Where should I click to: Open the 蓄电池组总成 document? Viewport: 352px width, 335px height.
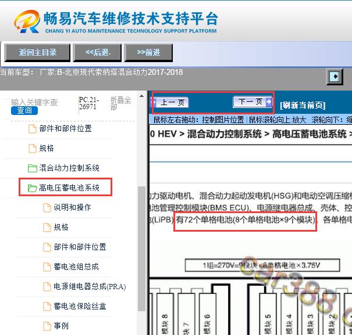76,266
